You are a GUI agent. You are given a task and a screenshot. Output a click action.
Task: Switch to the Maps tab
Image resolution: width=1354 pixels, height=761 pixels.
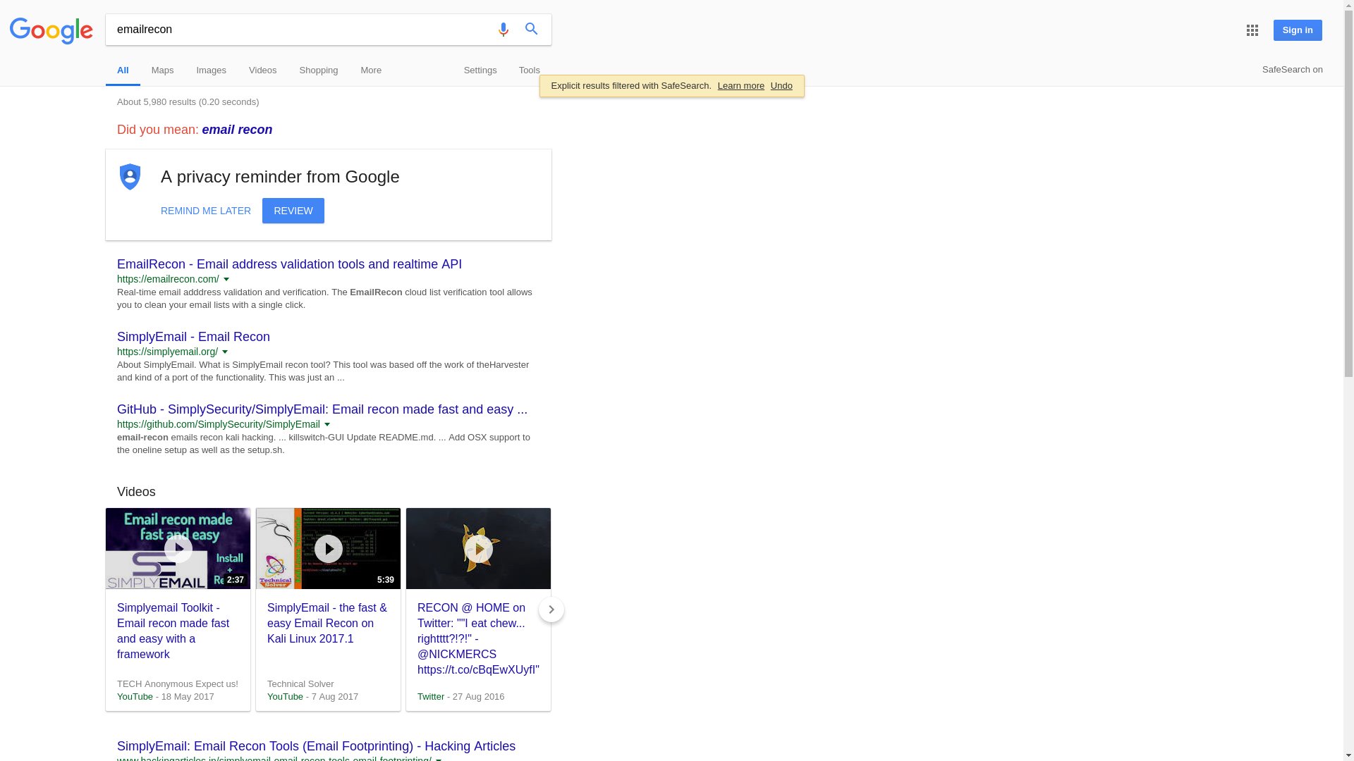tap(162, 70)
